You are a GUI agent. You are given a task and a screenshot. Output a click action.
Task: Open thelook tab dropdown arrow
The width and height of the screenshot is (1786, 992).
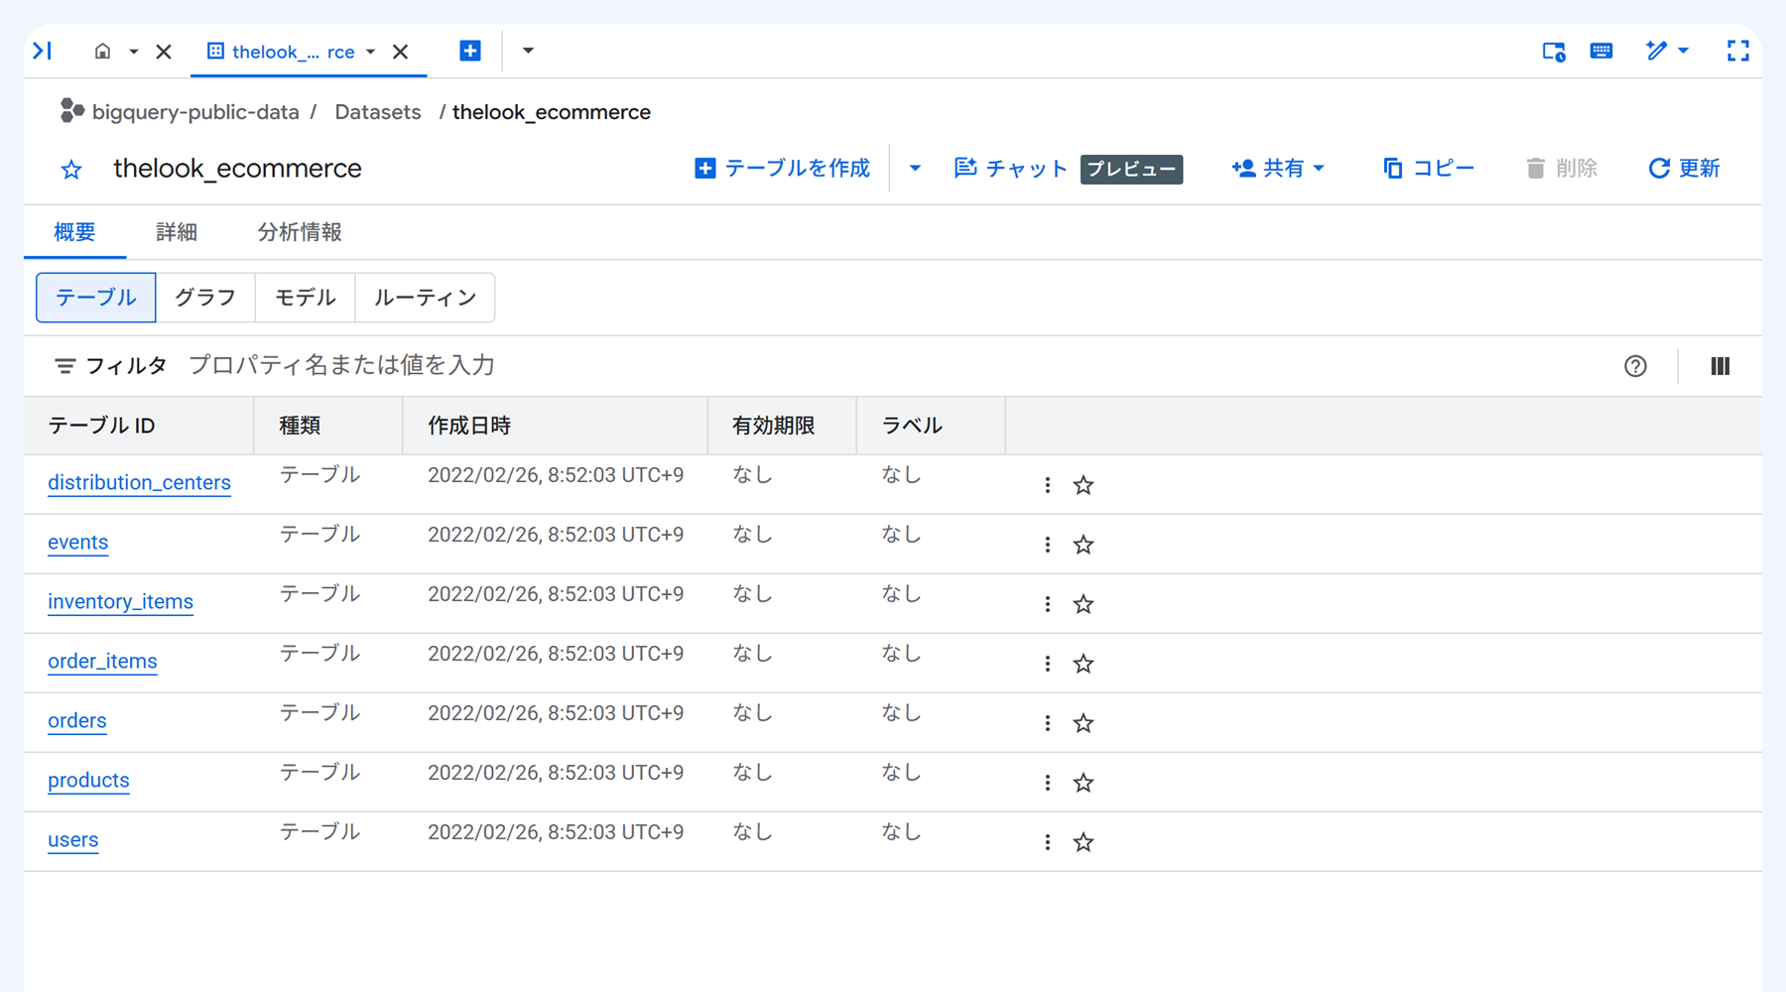pos(370,52)
